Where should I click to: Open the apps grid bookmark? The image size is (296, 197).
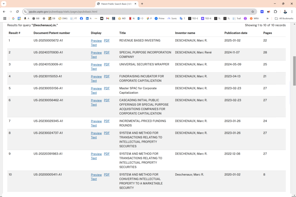[5, 18]
